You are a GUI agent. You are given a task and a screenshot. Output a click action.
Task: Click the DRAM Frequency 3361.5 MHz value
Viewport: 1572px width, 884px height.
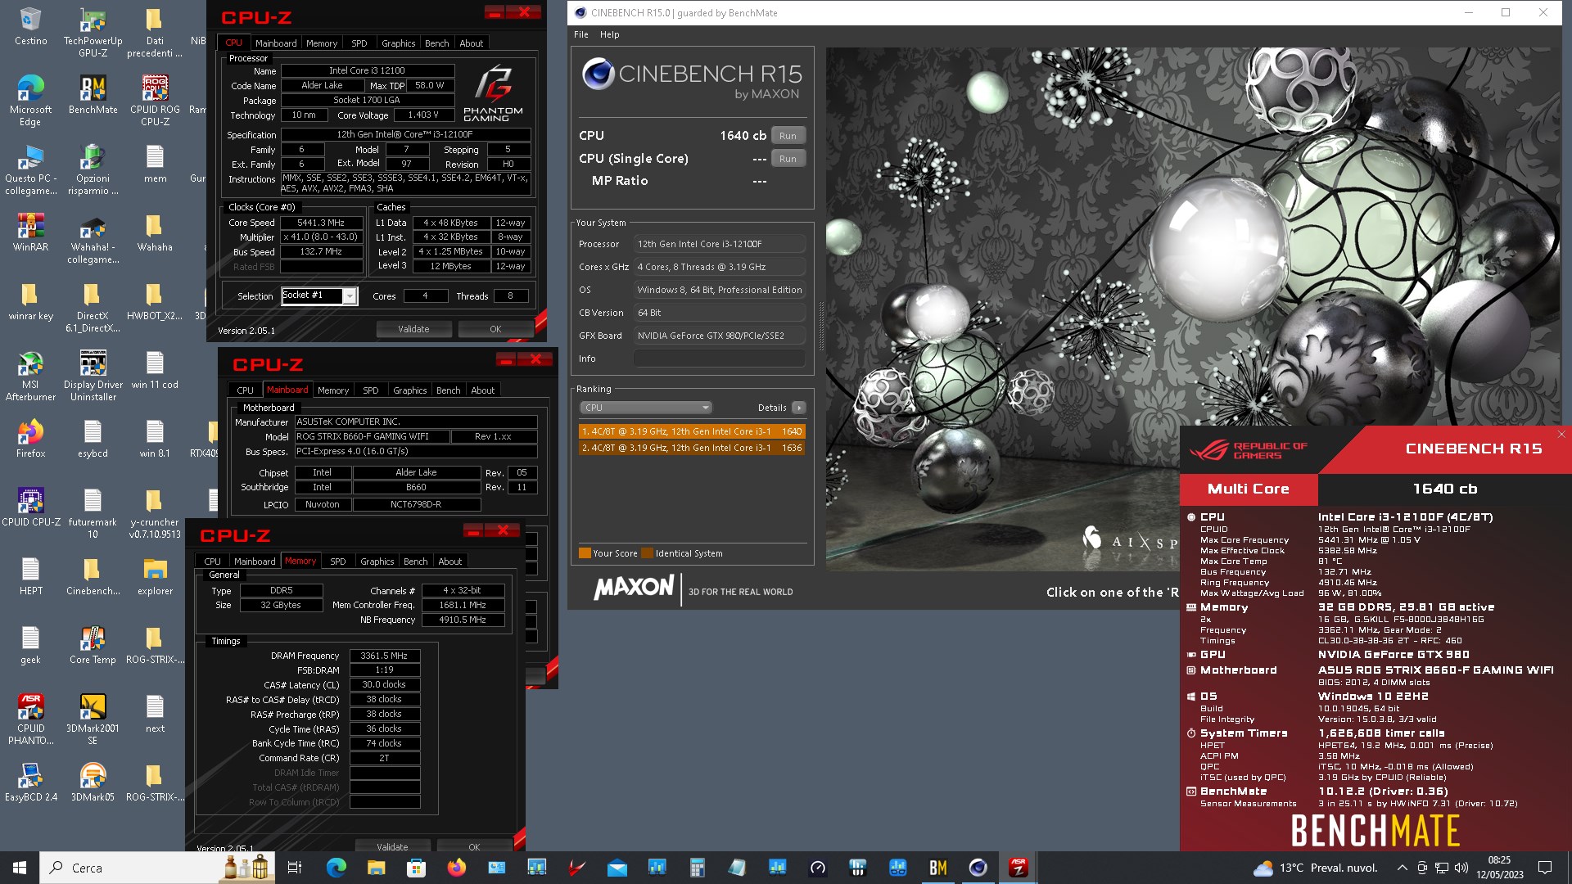[385, 656]
